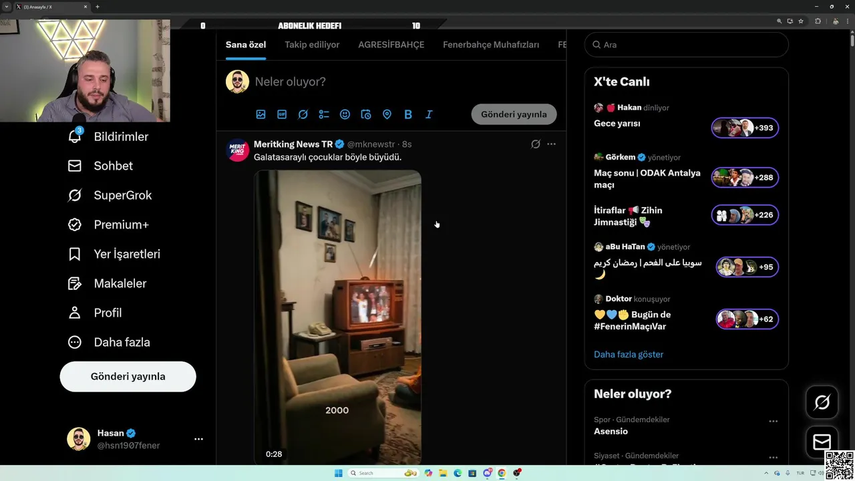Screen dimensions: 855x481
Task: Click the grey Gönderi yayınla composer button
Action: tap(514, 114)
